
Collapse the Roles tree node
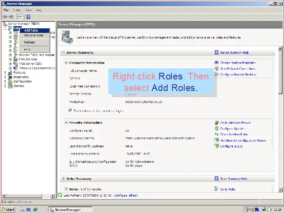tap(5, 28)
